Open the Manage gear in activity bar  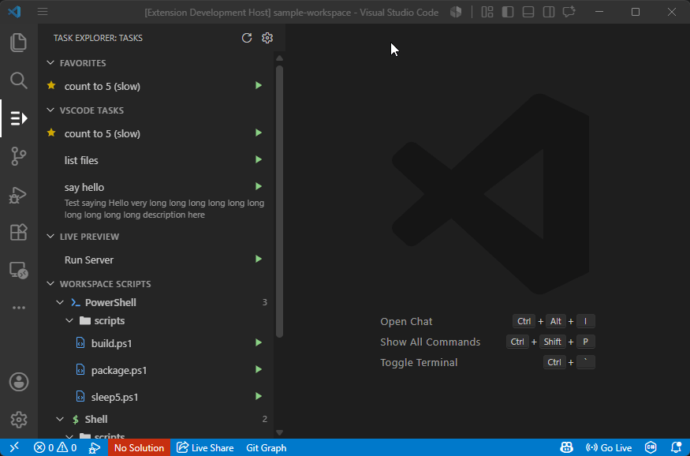[18, 420]
